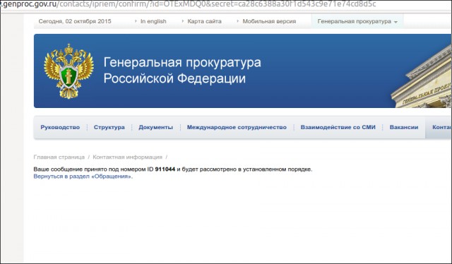Open the Контакты menu tab
The height and width of the screenshot is (264, 452).
coord(439,127)
